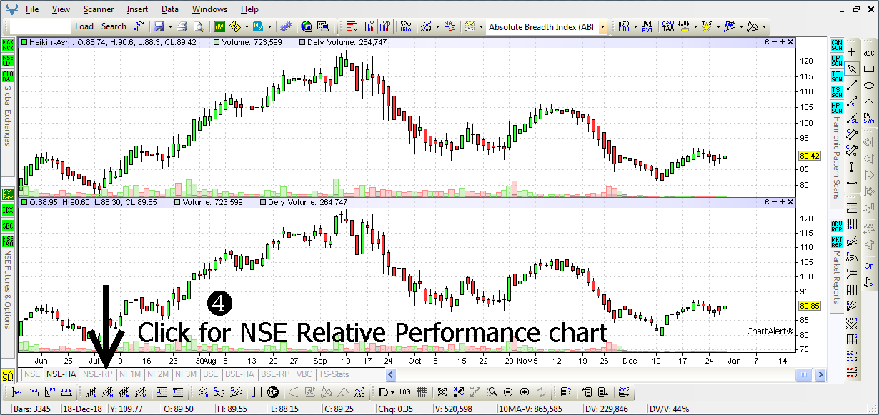Open the View menu
879x415 pixels.
[61, 9]
